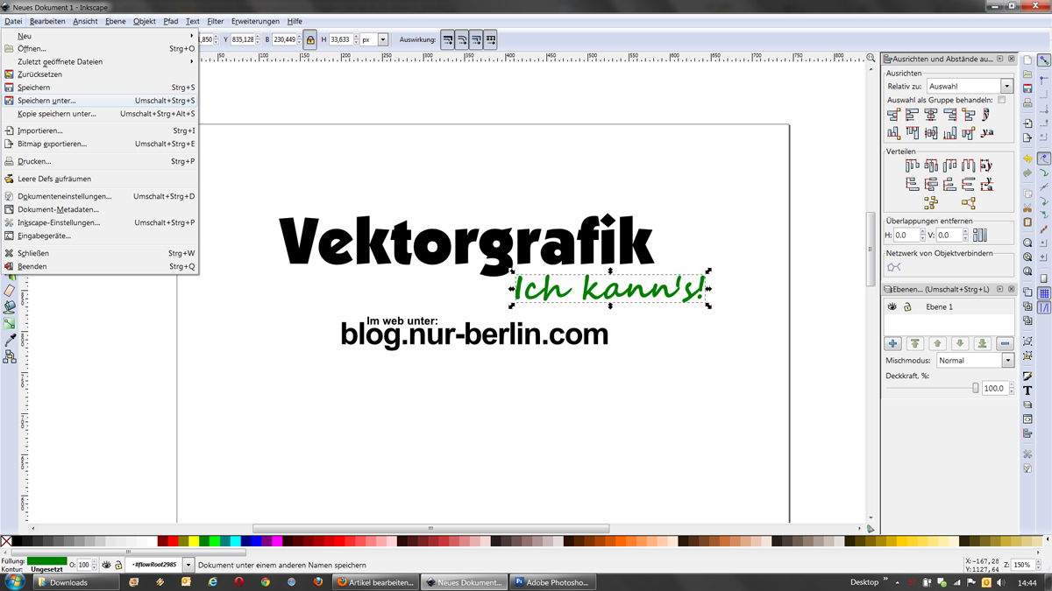Image resolution: width=1052 pixels, height=591 pixels.
Task: Click 'Beenden' to quit Inkscape
Action: pyautogui.click(x=99, y=266)
